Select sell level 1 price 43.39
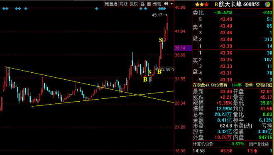The height and width of the screenshot is (155, 274). (x=226, y=46)
